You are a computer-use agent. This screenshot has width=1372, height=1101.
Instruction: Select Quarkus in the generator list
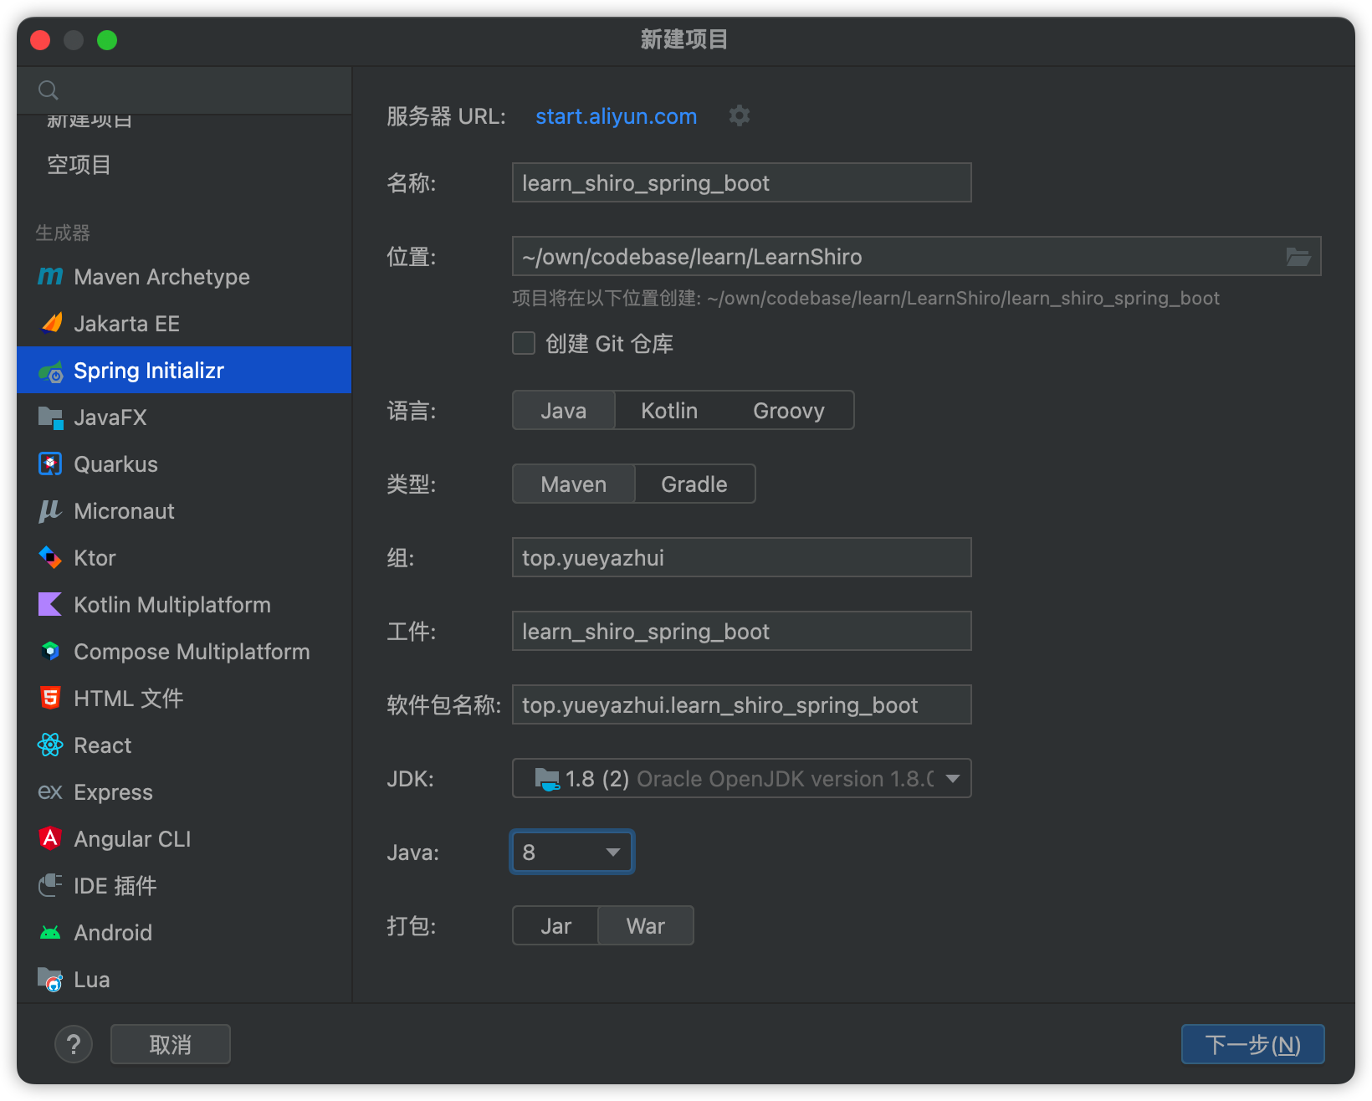184,463
